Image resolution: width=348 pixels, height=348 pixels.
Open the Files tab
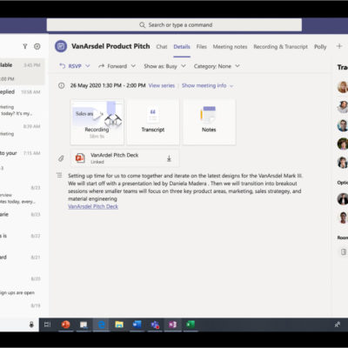(201, 47)
